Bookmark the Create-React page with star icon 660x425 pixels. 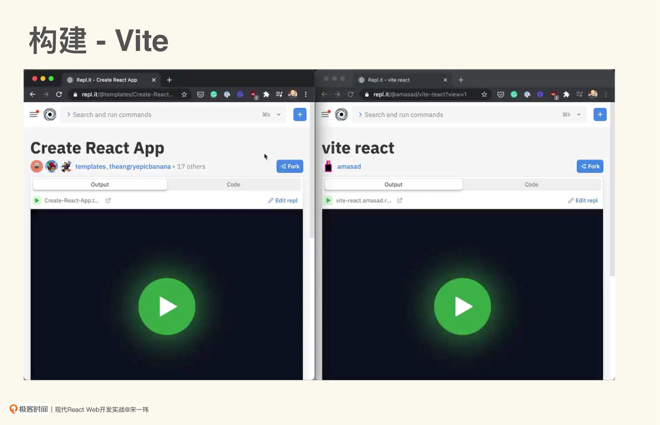184,94
